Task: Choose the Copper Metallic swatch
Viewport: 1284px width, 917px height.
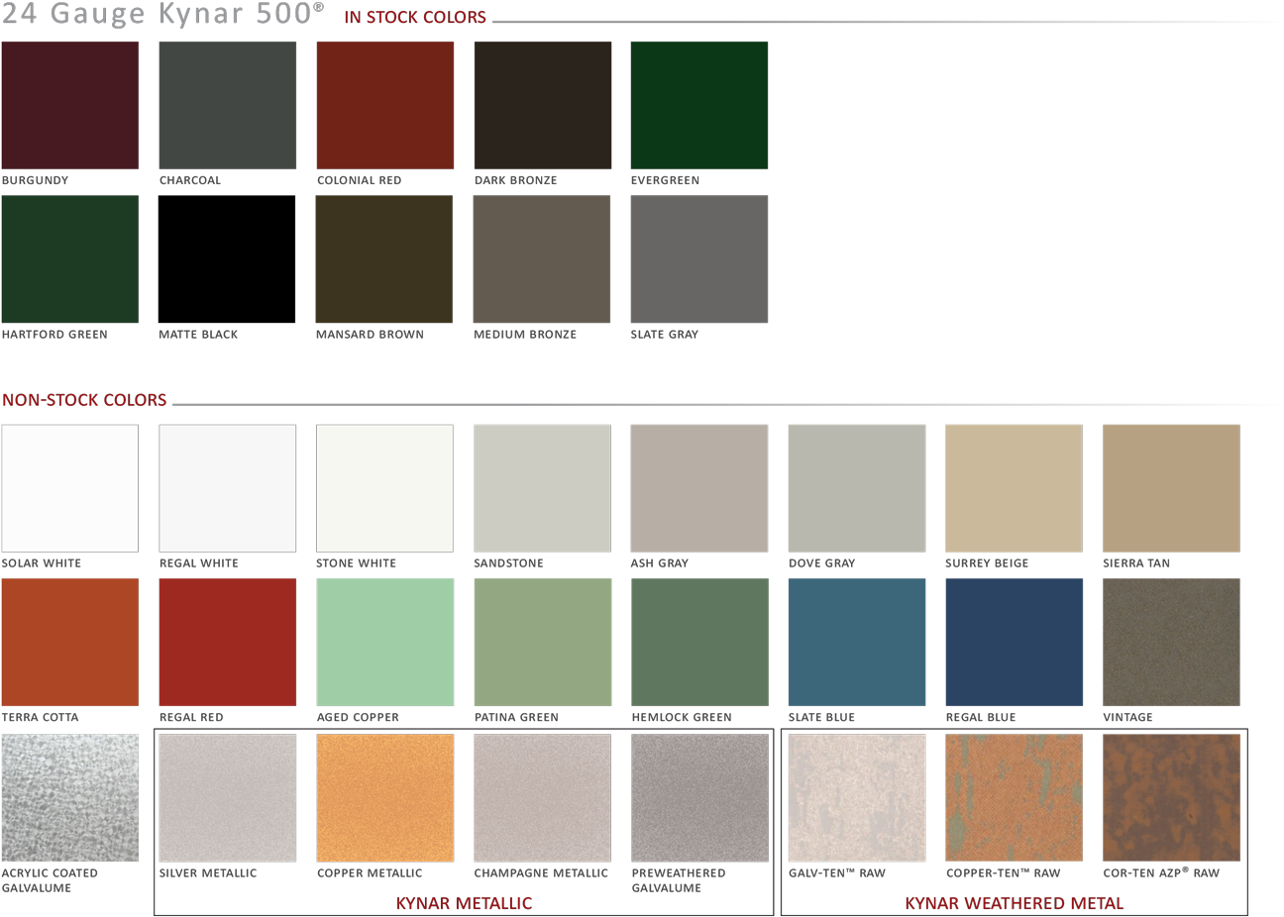Action: coord(385,798)
